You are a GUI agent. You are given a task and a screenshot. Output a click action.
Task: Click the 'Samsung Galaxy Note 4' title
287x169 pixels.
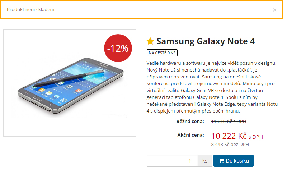[x=206, y=41]
